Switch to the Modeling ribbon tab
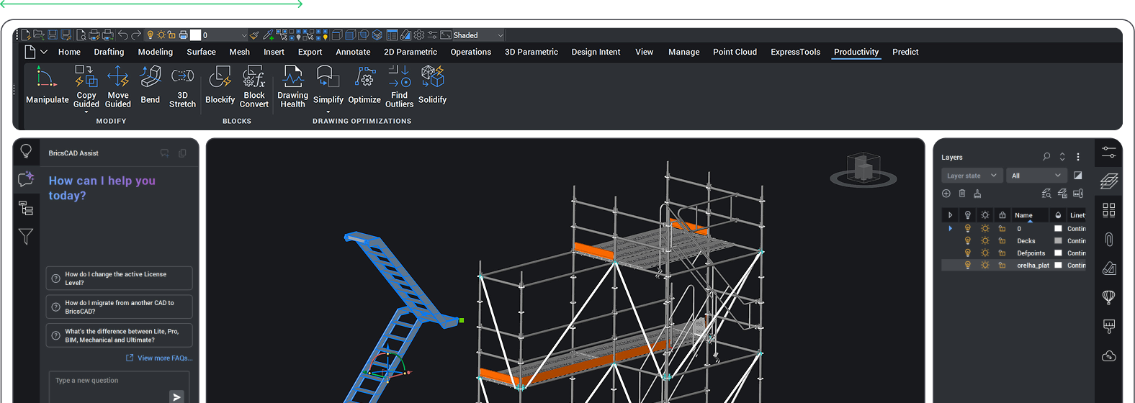The width and height of the screenshot is (1135, 403). coord(156,52)
